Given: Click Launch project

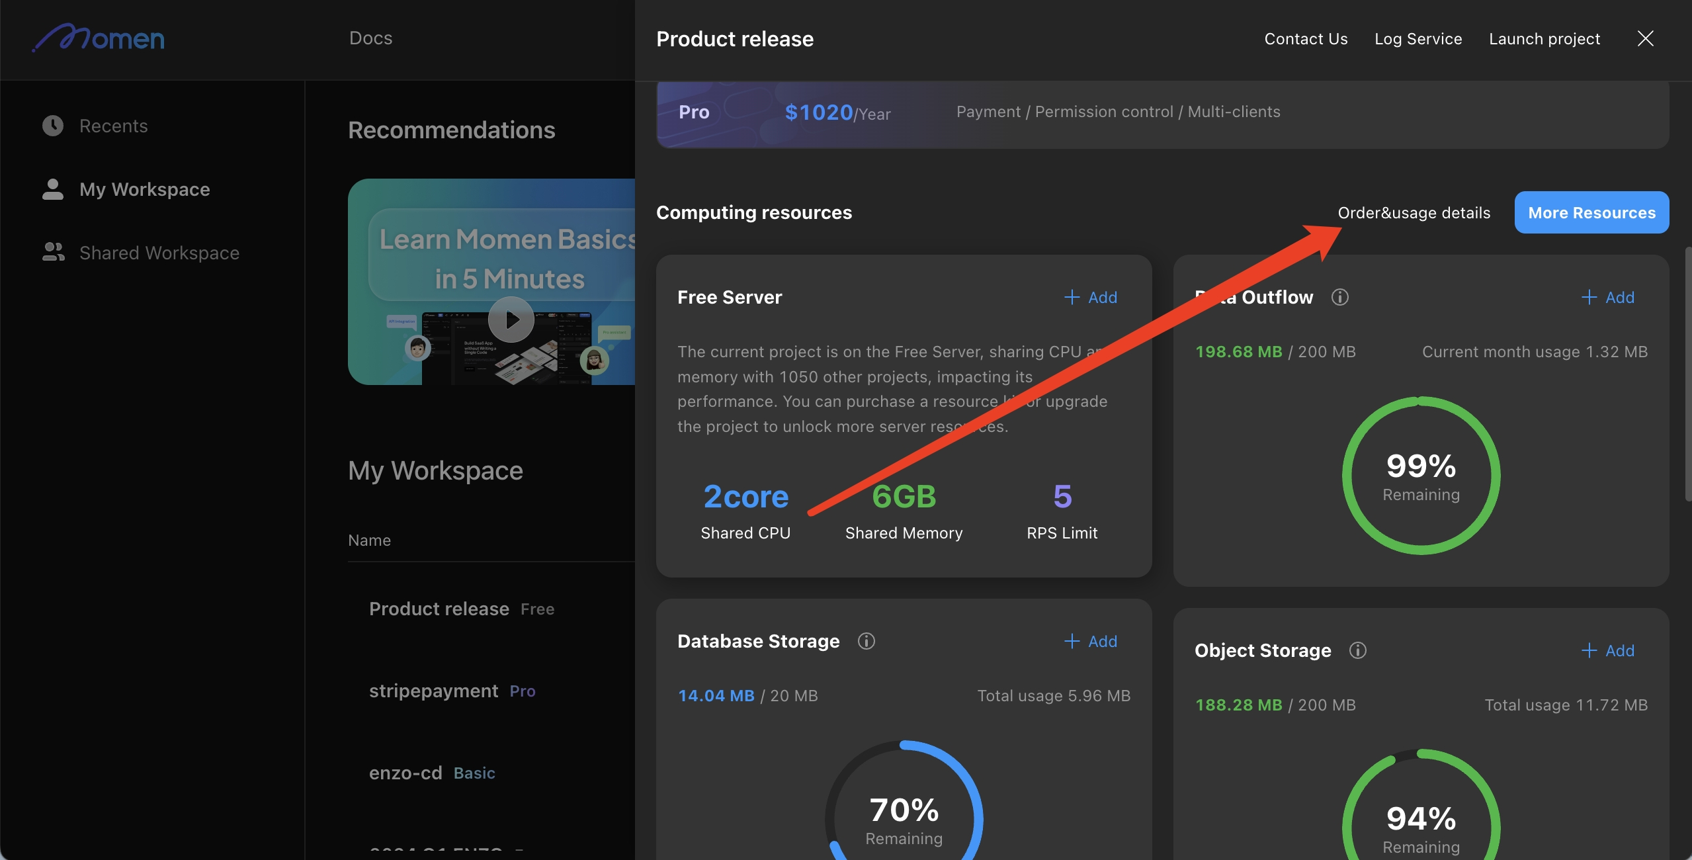Looking at the screenshot, I should [x=1544, y=38].
